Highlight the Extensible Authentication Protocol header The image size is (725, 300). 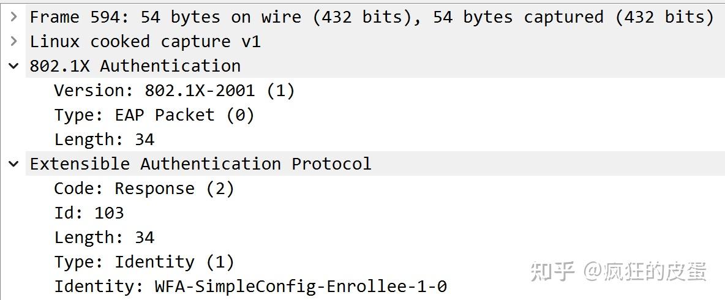[200, 164]
